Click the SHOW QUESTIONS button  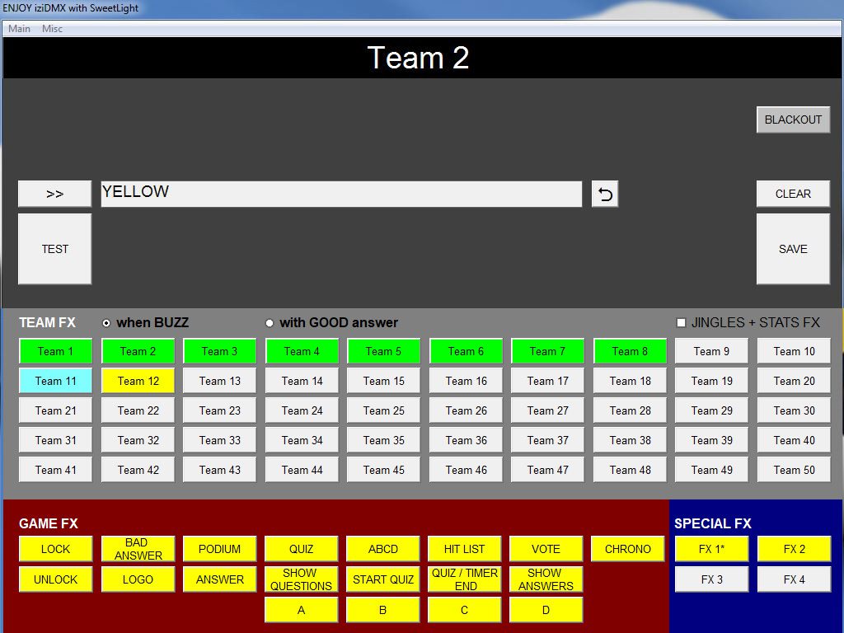(302, 579)
